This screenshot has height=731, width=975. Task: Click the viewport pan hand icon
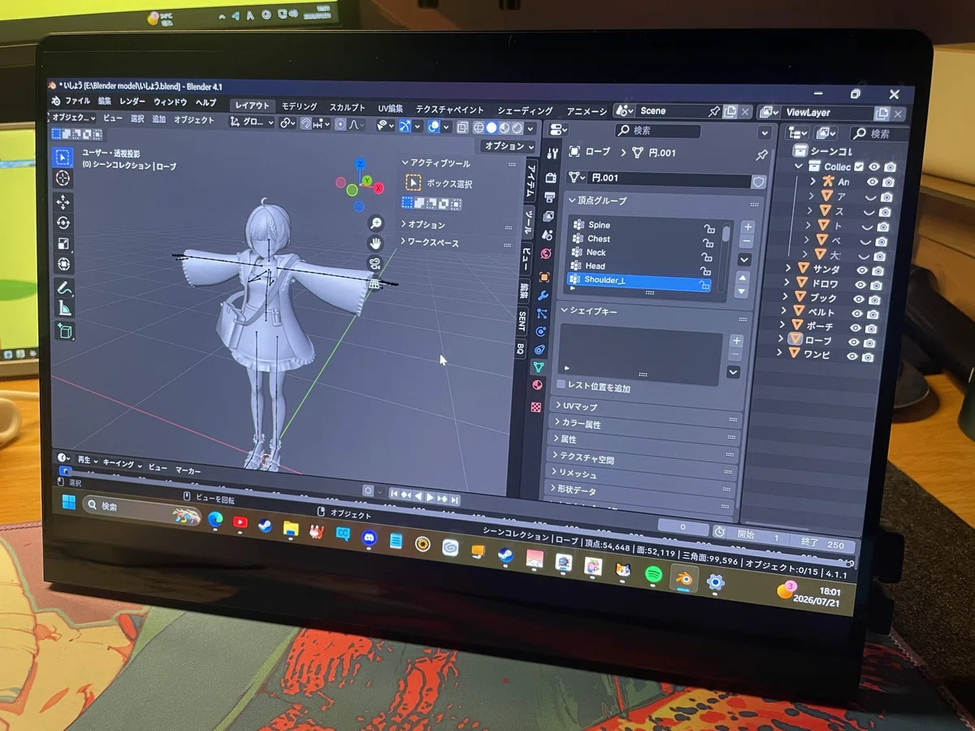(x=376, y=243)
